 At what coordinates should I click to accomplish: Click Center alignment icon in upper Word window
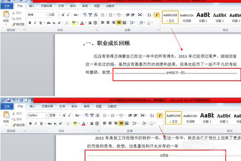(108, 23)
